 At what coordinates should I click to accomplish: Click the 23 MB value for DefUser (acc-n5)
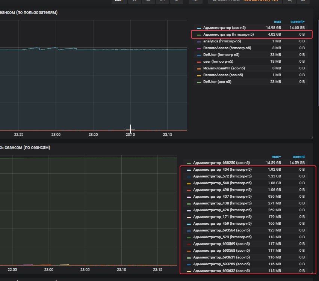click(x=275, y=82)
